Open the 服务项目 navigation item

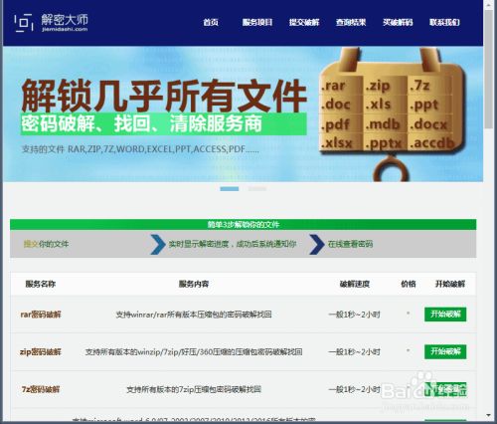pyautogui.click(x=257, y=22)
